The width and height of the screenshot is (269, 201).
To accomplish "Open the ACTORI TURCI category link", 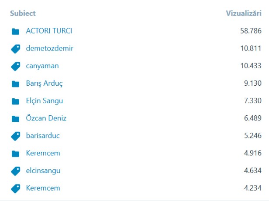I will click(x=49, y=31).
